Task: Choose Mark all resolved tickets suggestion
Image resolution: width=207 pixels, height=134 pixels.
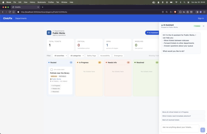Action: (x=183, y=120)
